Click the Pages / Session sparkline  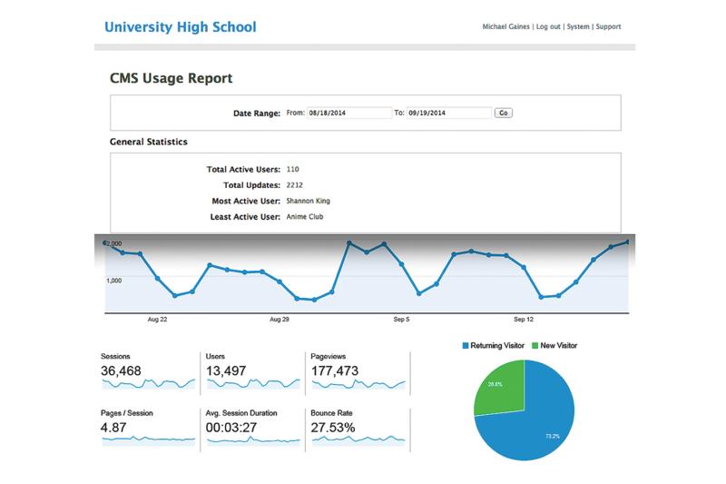coord(148,440)
